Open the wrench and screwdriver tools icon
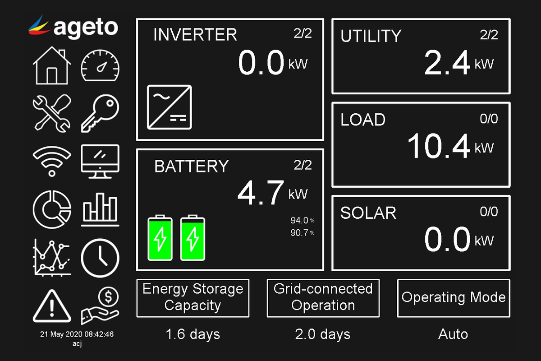Image resolution: width=541 pixels, height=361 pixels. 52,113
